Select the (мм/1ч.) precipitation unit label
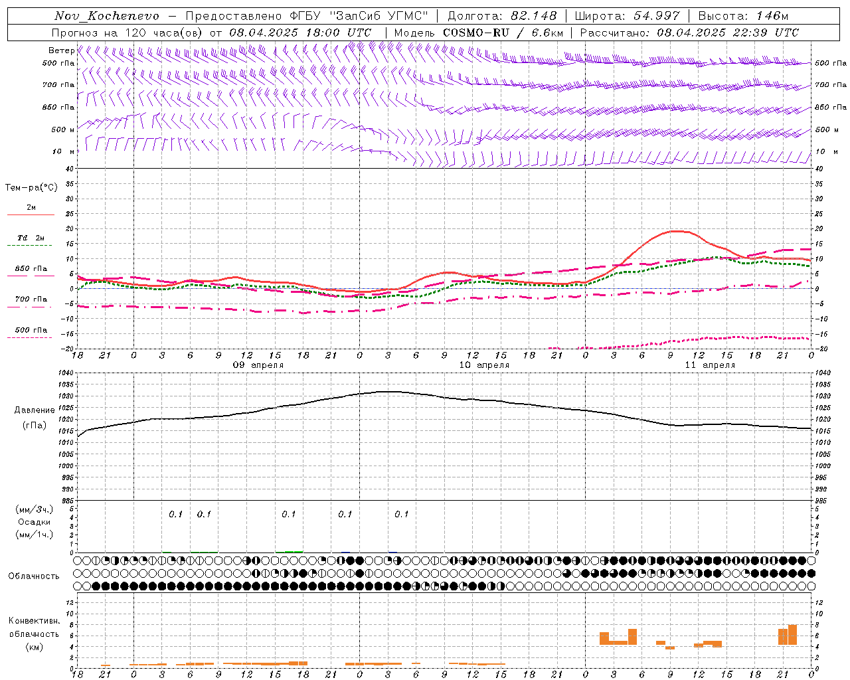Screen dimensions: 850x680 [34, 535]
